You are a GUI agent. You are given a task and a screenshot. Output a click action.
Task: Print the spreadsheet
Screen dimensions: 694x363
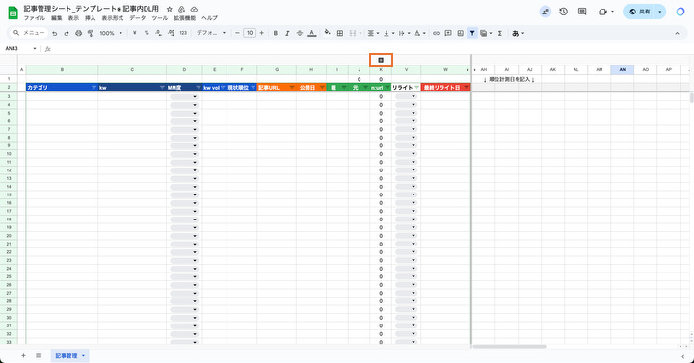pyautogui.click(x=78, y=33)
